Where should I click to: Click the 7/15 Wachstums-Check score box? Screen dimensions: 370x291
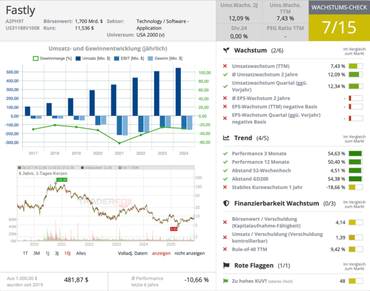[339, 27]
